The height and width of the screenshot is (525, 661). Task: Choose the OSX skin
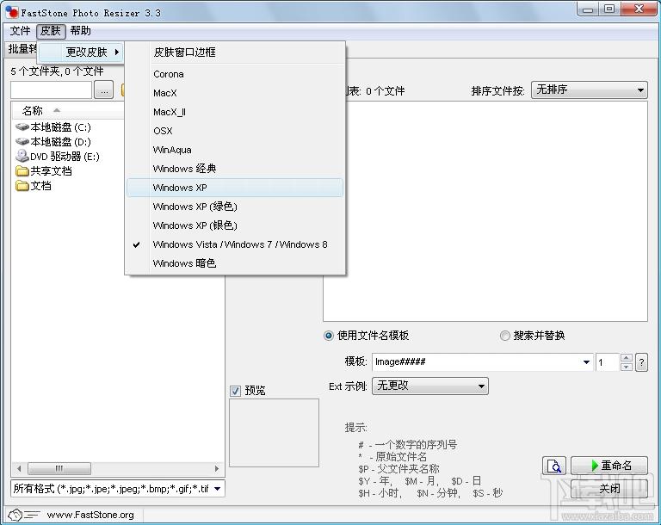235,131
